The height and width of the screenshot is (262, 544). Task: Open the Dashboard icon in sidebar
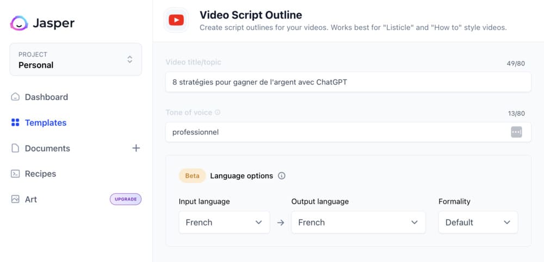click(15, 97)
